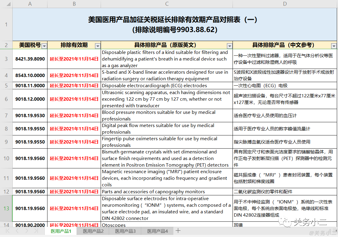Click the 适合医疗专业人员使用的血压计 cell
Image resolution: width=338 pixels, height=237 pixels.
285,115
